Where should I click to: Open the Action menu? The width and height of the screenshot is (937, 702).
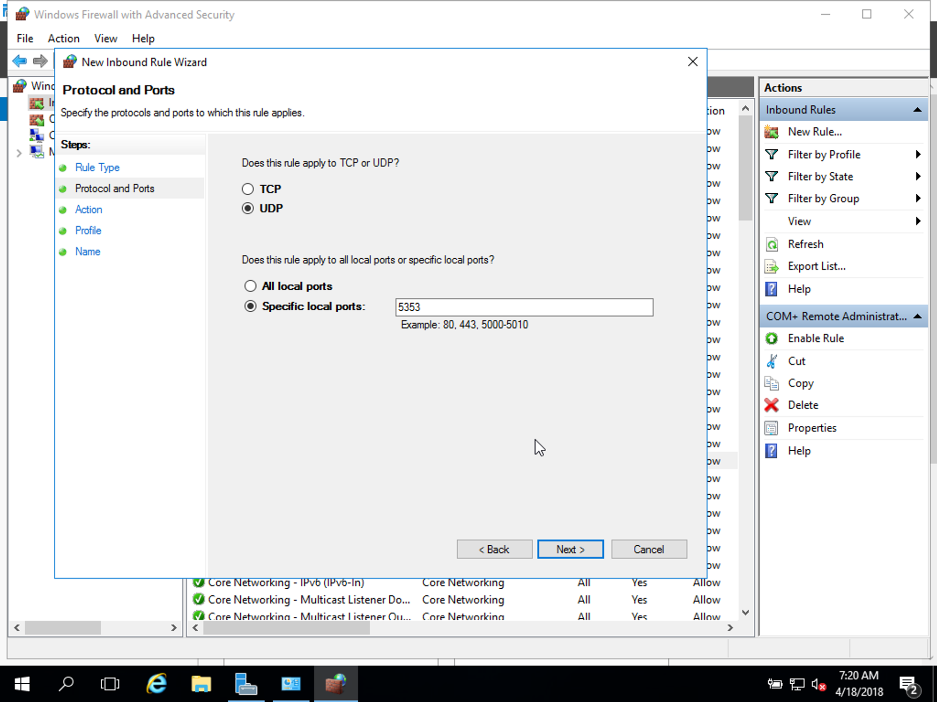(x=63, y=38)
